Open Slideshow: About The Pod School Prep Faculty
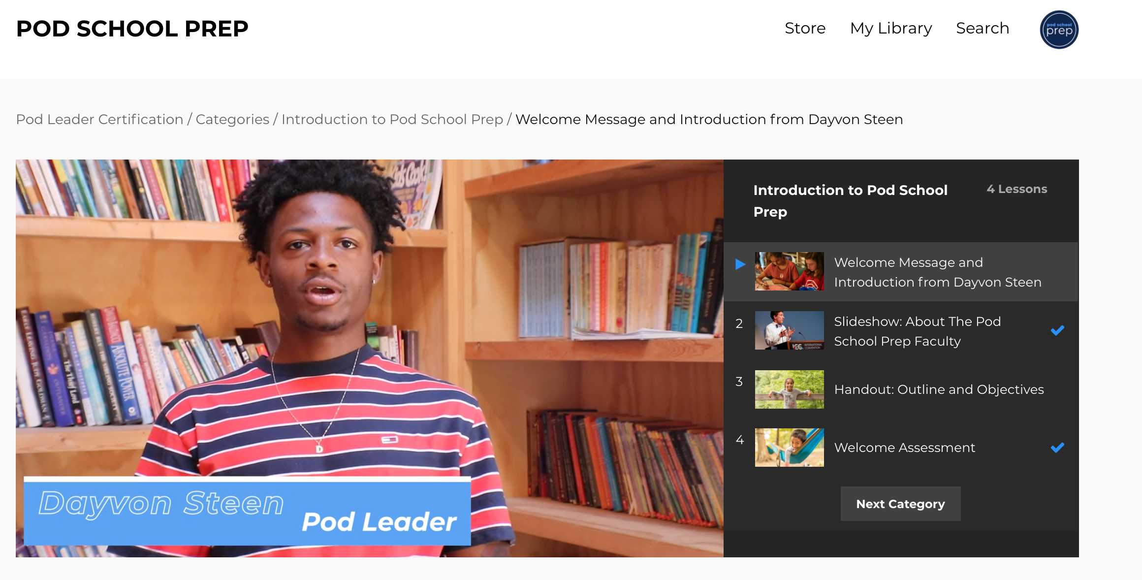Viewport: 1142px width, 580px height. click(917, 331)
